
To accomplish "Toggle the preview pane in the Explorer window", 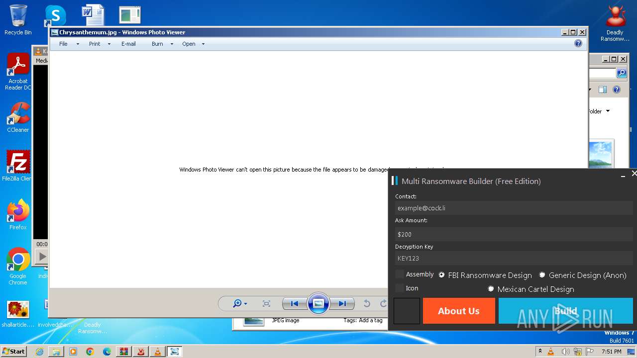I will point(603,90).
